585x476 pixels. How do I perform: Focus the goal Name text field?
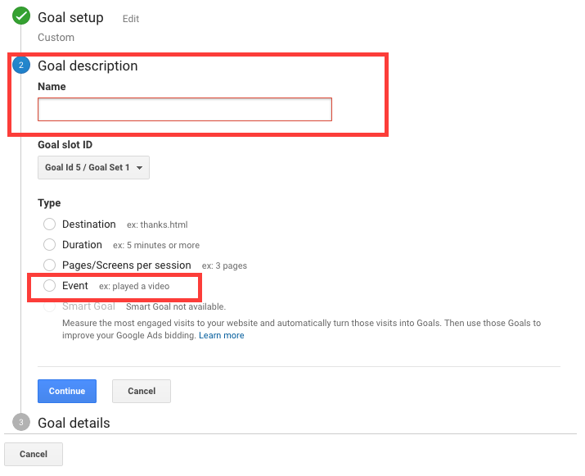point(185,110)
